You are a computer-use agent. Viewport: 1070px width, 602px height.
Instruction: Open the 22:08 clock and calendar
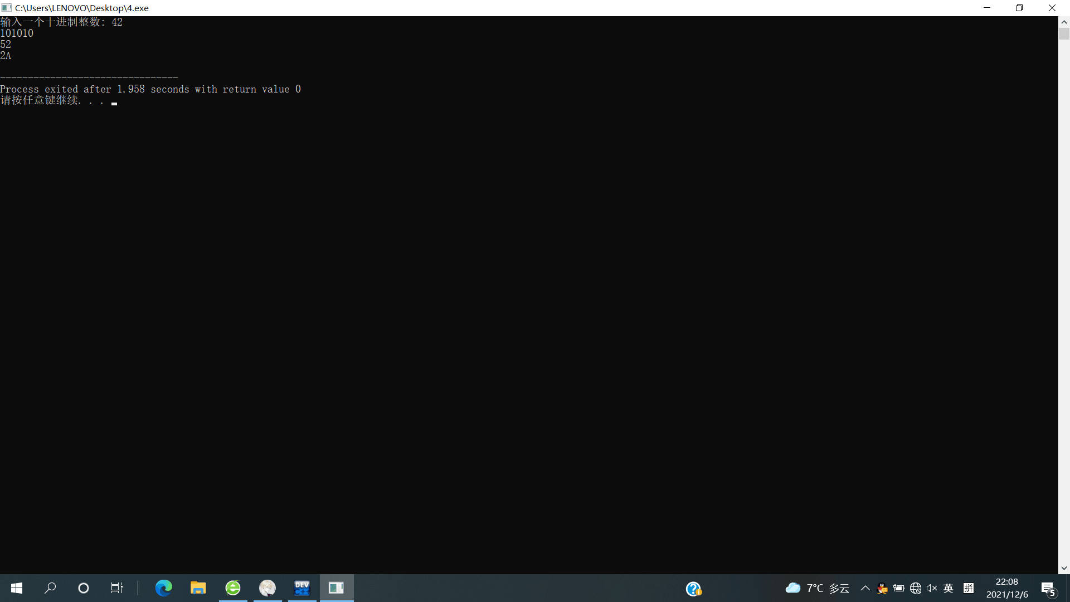[x=1007, y=588]
